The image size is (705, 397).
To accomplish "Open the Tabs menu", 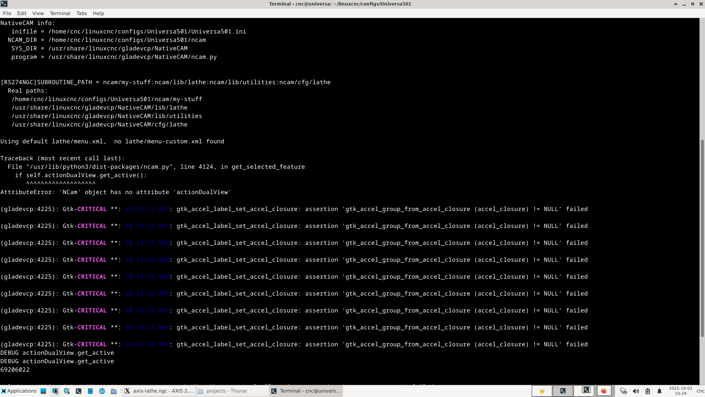I will 82,13.
